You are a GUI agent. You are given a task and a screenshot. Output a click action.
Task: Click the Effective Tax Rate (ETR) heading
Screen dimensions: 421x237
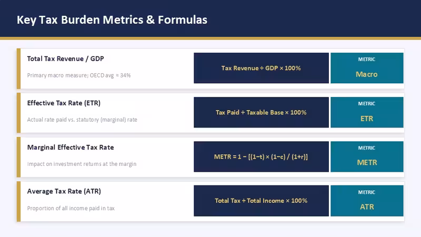coord(64,103)
